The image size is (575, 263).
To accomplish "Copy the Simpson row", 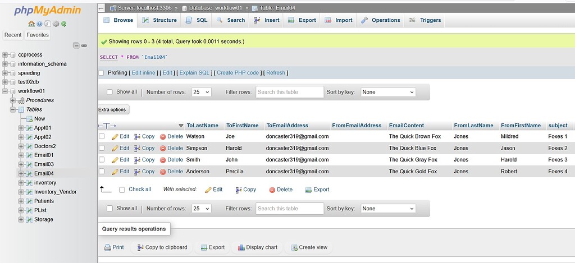I will 144,149.
